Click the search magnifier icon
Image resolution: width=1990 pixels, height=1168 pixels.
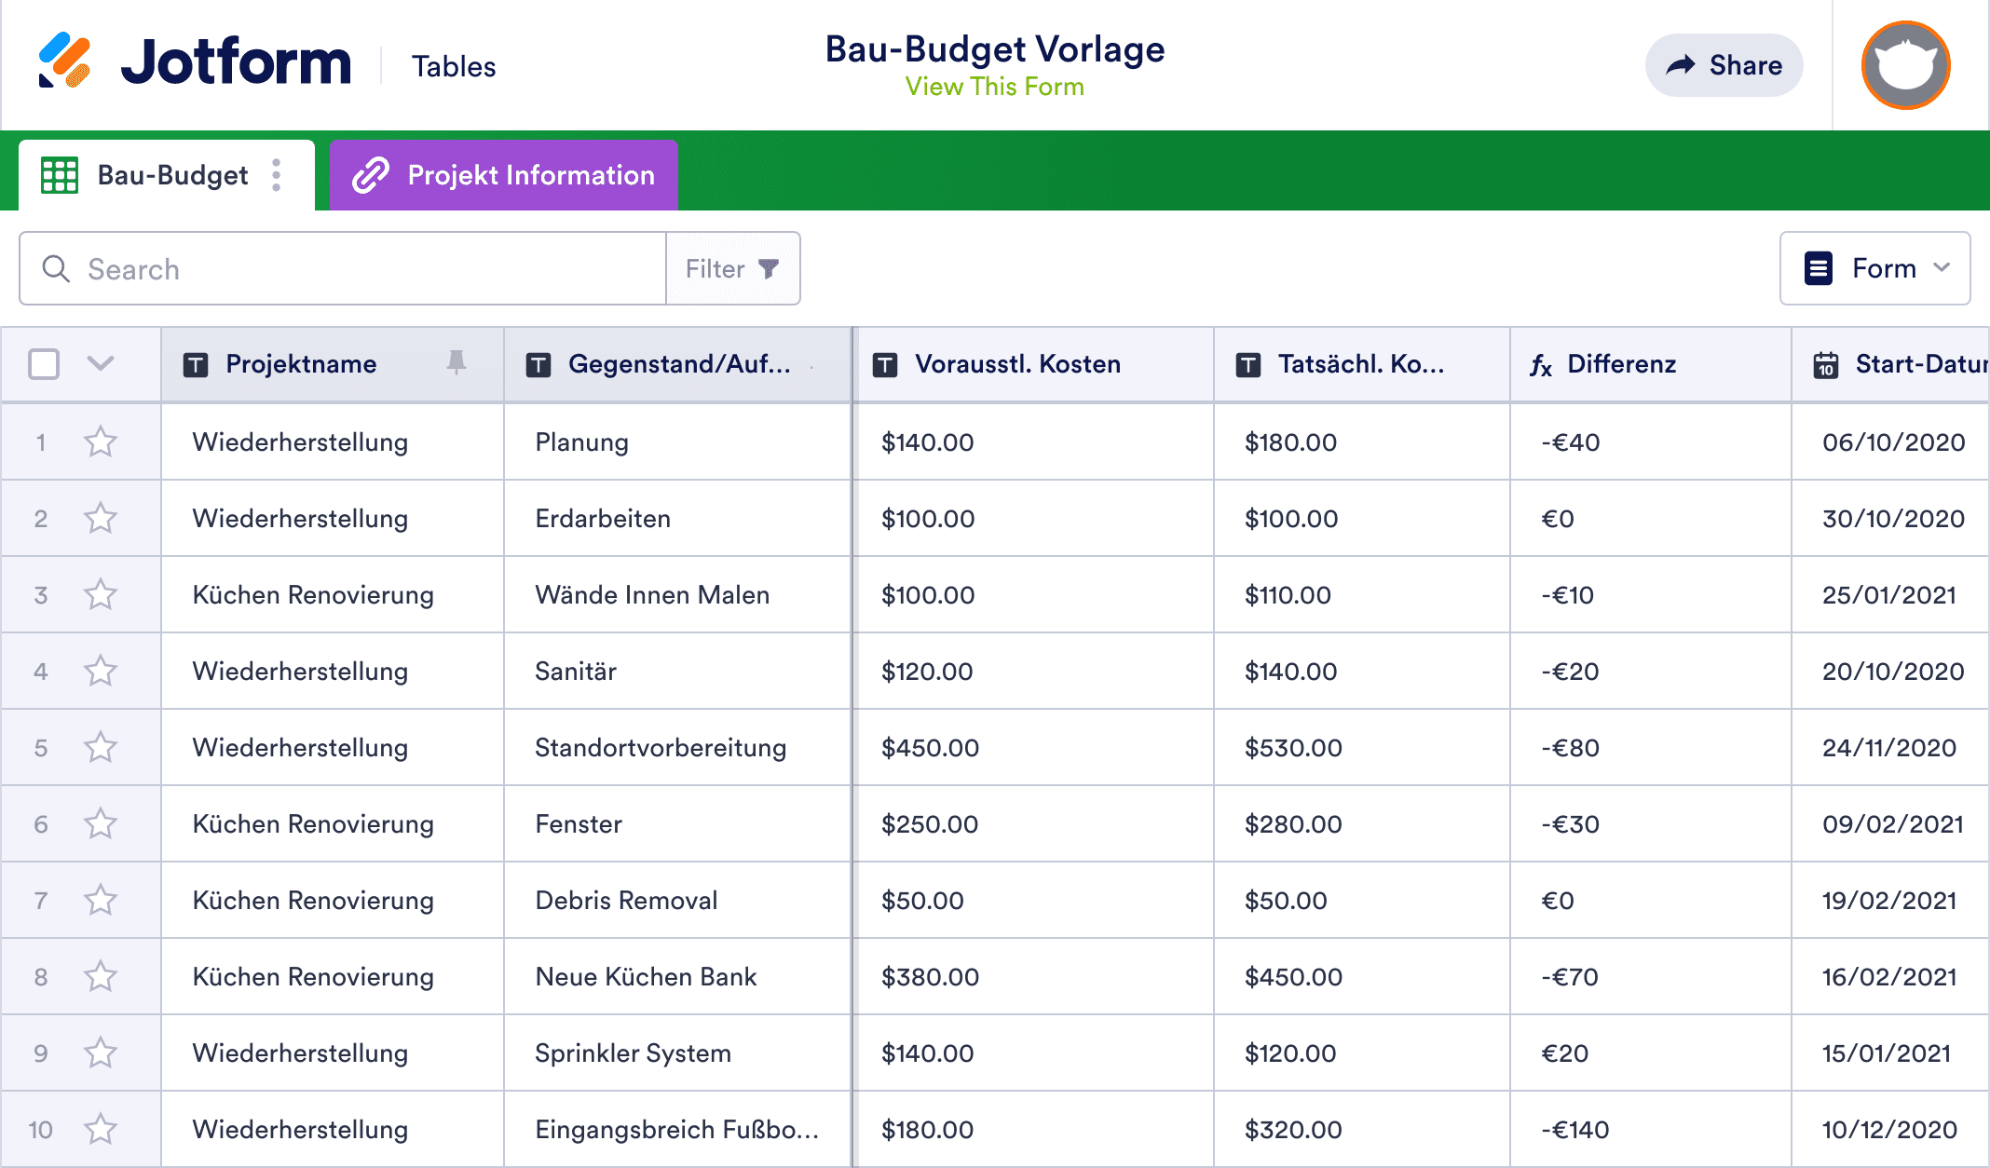(x=56, y=268)
